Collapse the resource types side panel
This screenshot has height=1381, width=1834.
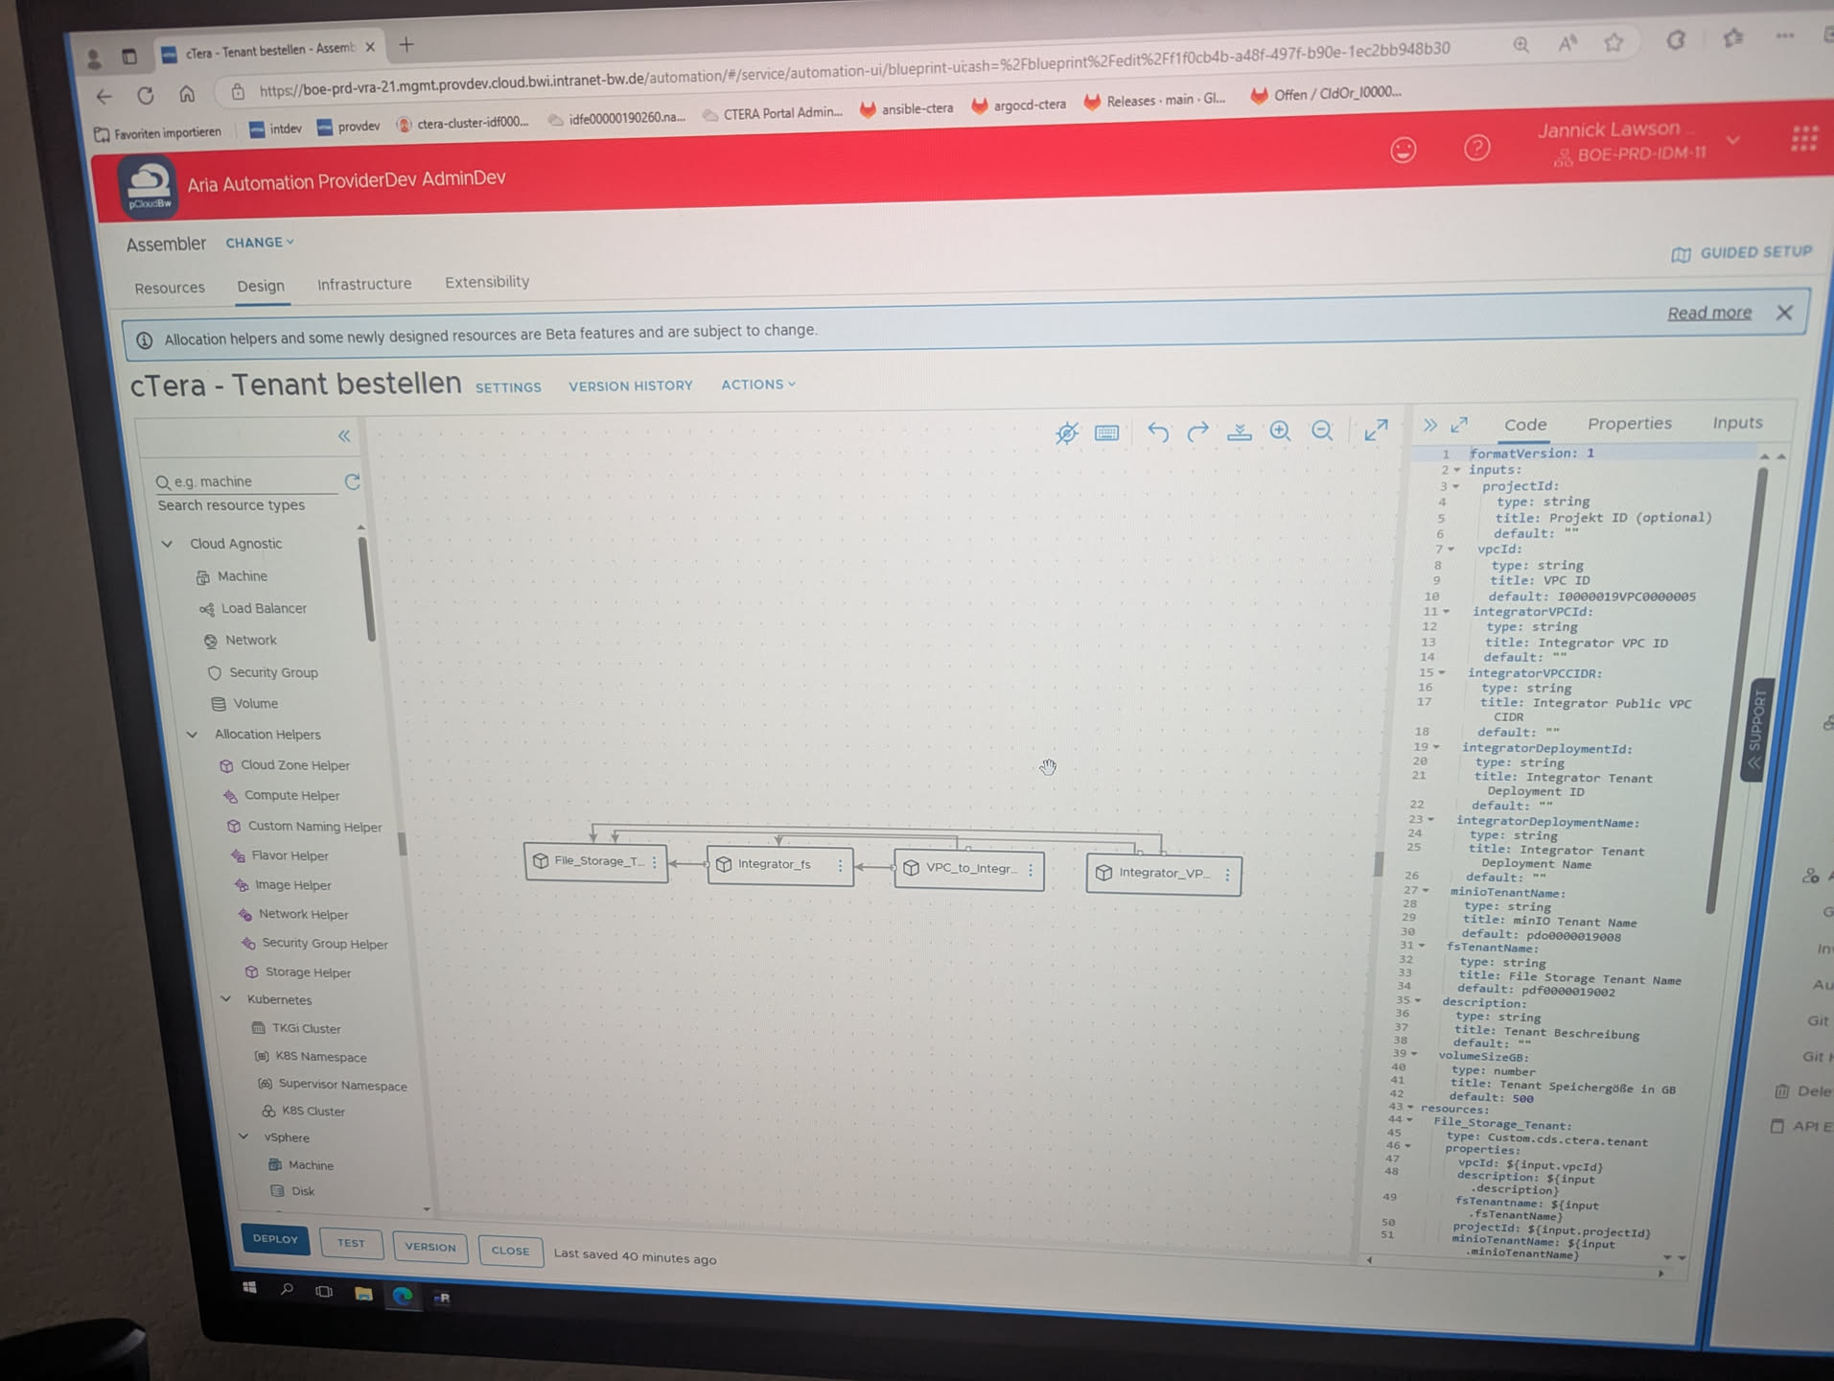[x=344, y=436]
